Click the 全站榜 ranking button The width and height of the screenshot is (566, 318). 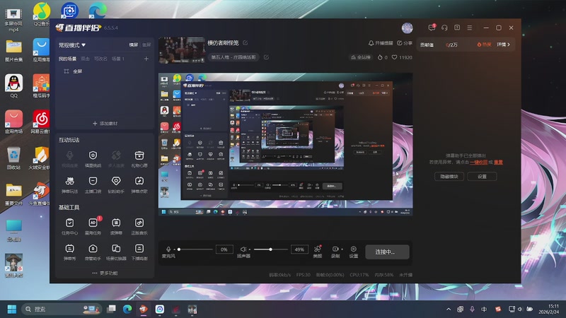[361, 57]
